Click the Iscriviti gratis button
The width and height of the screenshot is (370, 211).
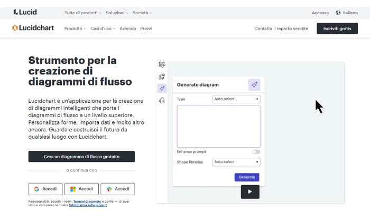[x=337, y=28]
